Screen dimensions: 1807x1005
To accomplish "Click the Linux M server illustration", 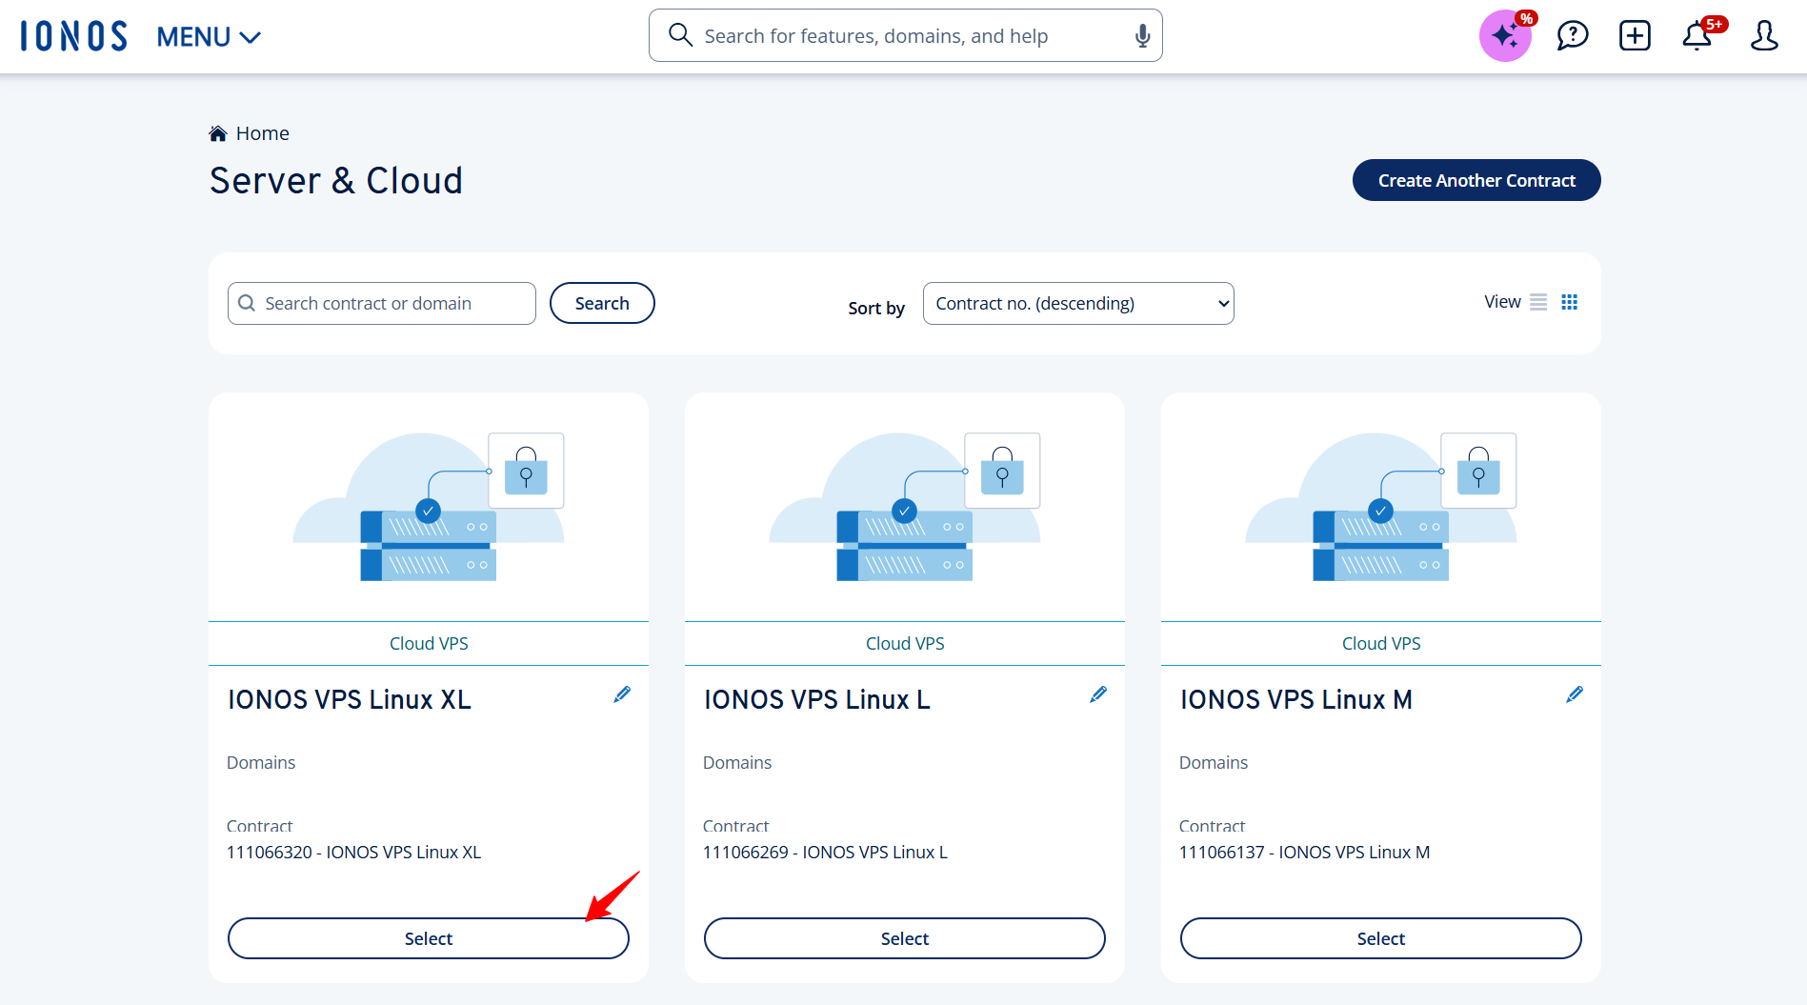I will 1381,507.
